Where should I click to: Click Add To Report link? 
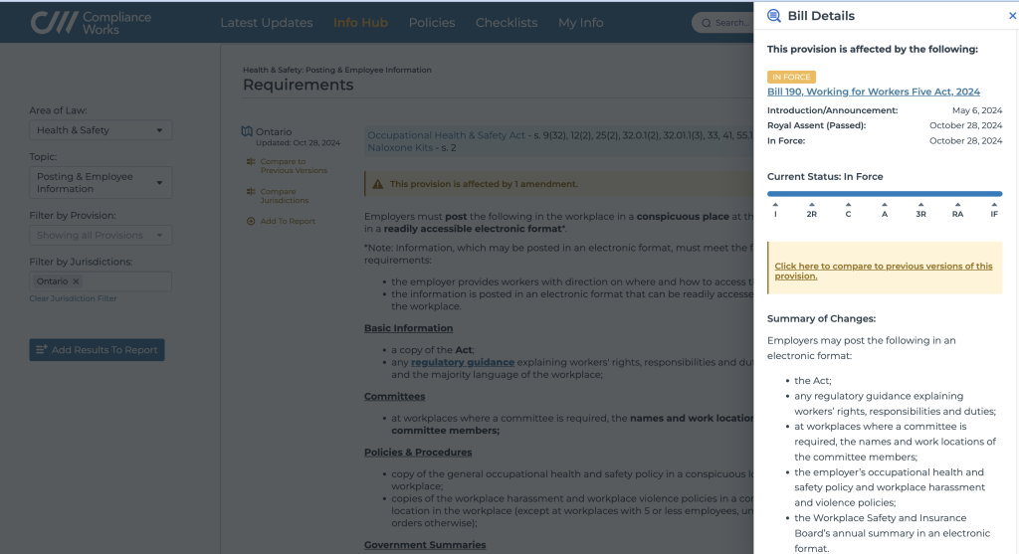point(288,221)
